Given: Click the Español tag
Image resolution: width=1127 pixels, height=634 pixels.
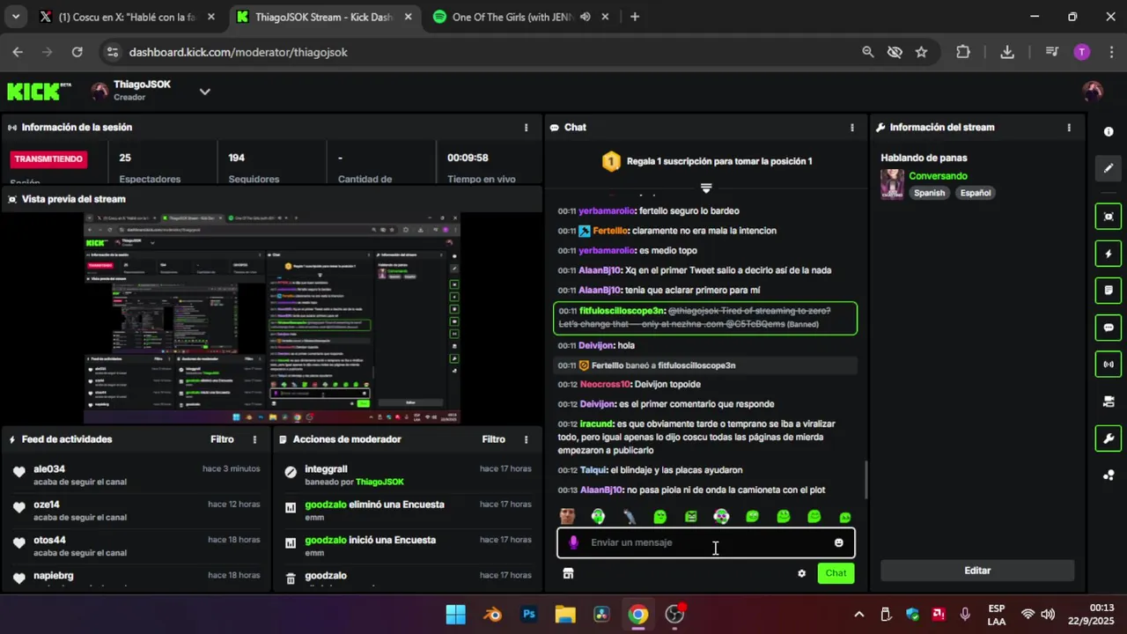Looking at the screenshot, I should click(x=976, y=193).
